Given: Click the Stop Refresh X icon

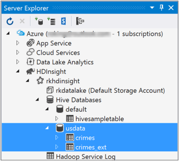Looking at the screenshot, I should [x=22, y=21].
